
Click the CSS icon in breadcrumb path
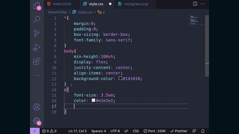coord(74,12)
